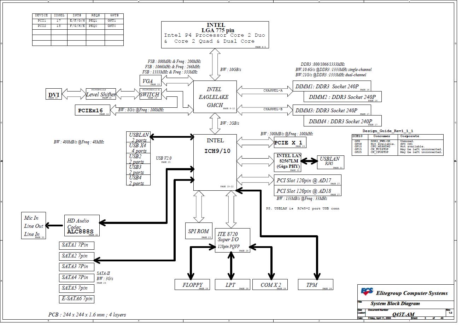This screenshot has height=326, width=462.
Task: Select the Q45T-AM document number
Action: (403, 314)
